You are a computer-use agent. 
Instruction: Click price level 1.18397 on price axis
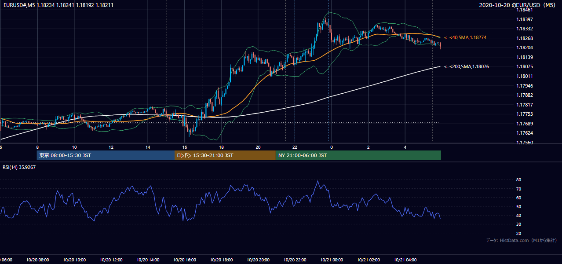coord(524,19)
